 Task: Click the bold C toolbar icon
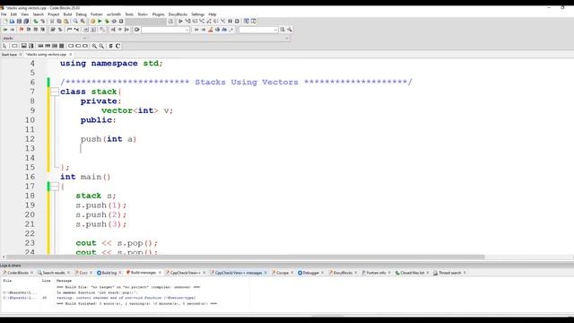pyautogui.click(x=117, y=46)
